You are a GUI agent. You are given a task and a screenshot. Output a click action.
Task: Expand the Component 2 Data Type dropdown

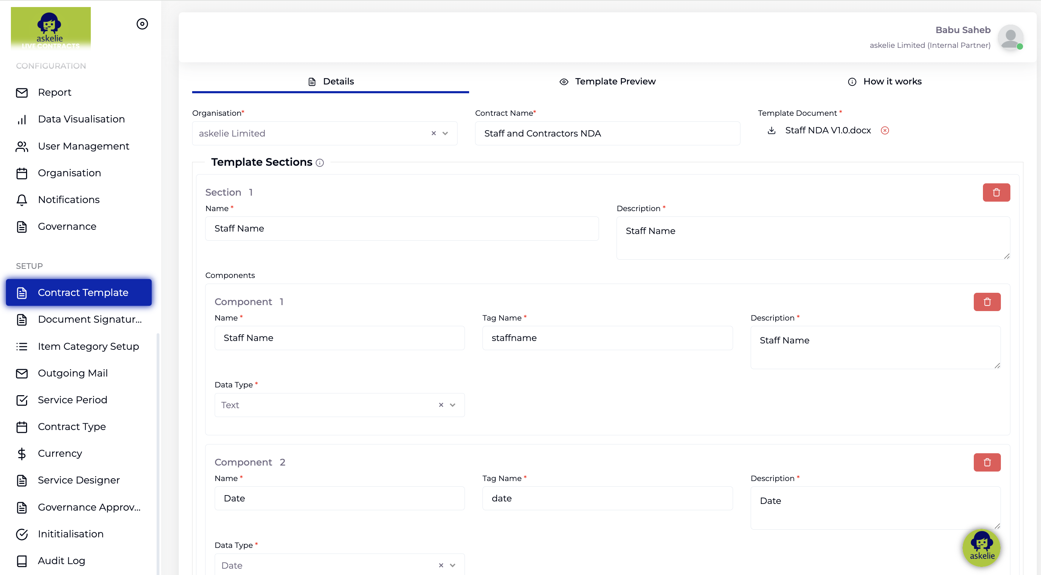pyautogui.click(x=453, y=565)
